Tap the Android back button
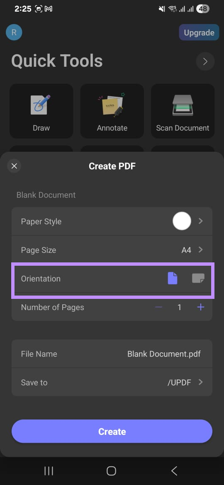The image size is (224, 485). click(x=174, y=471)
